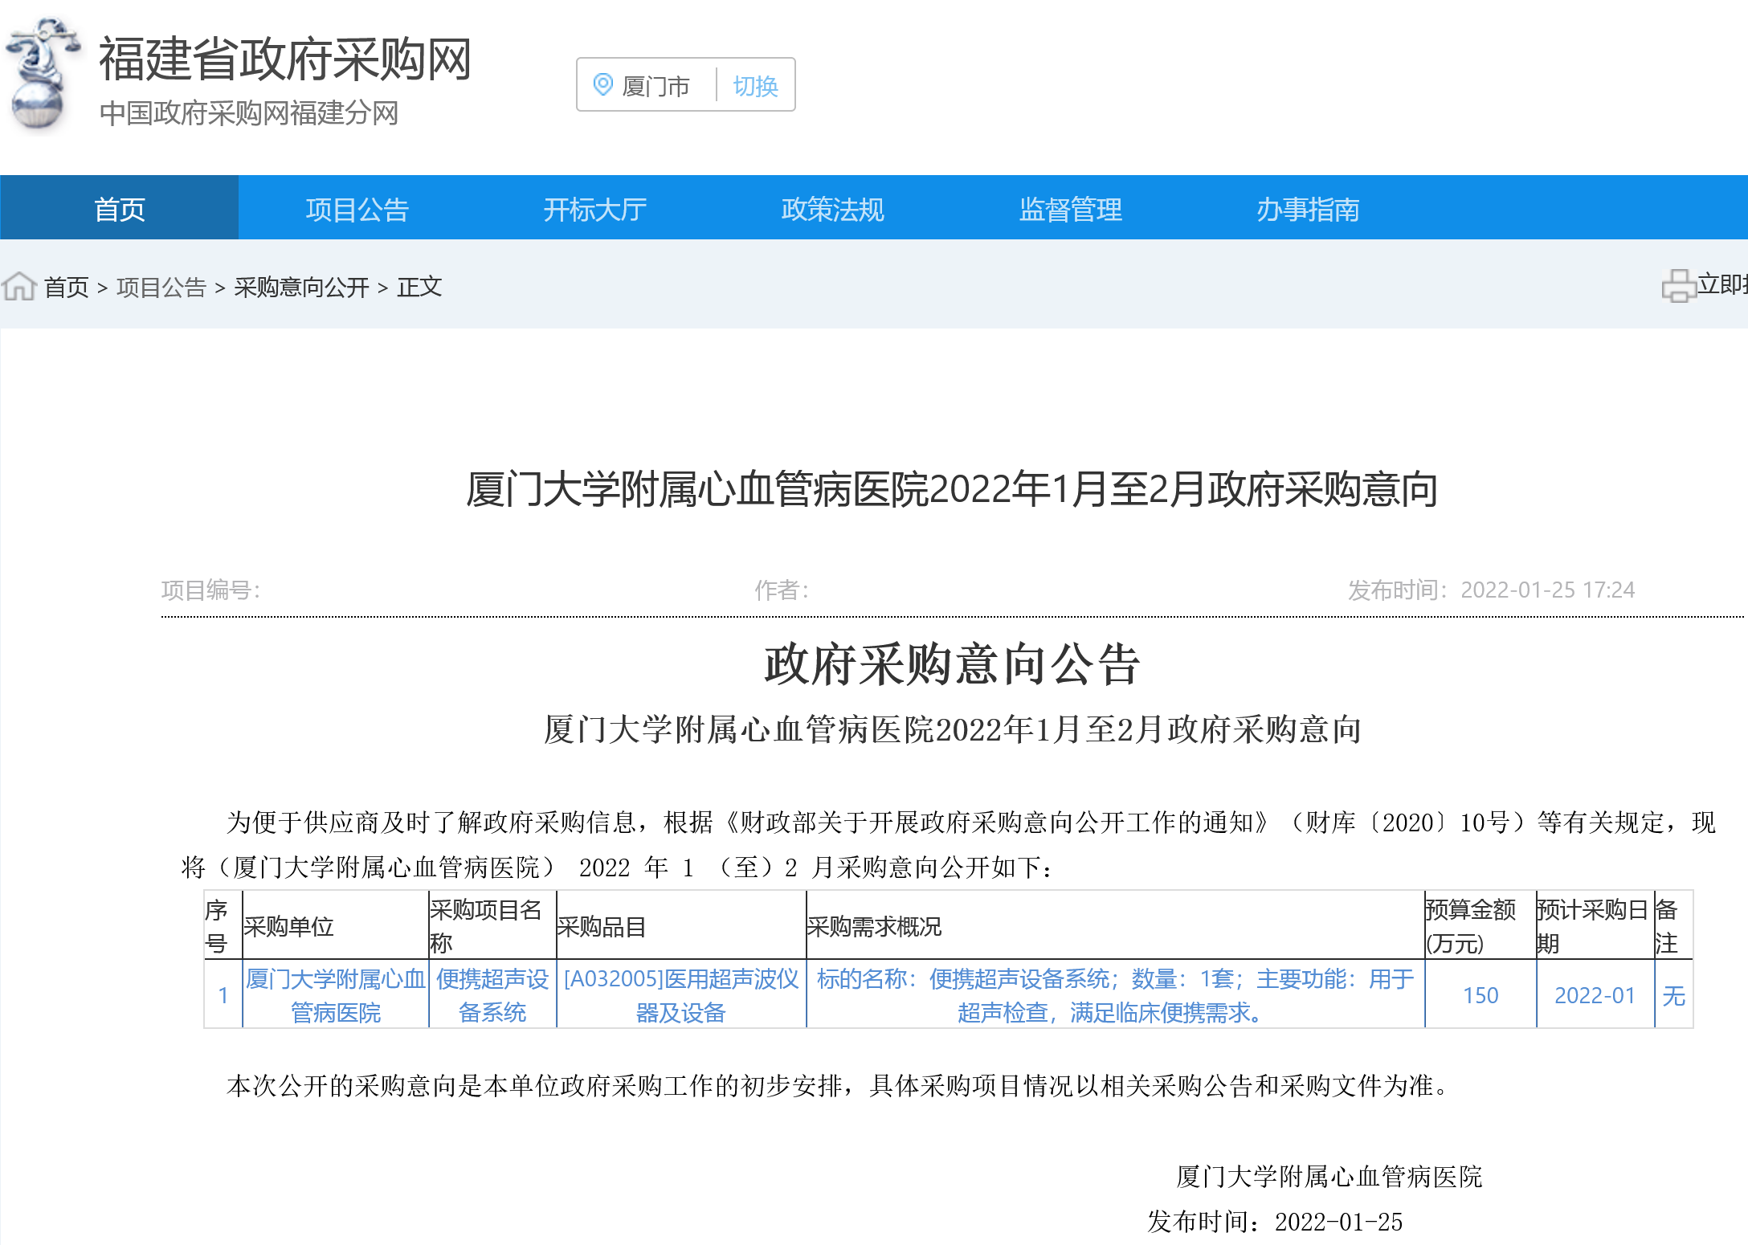Click the serial number 1 link in the table
Viewport: 1748px width, 1245px height.
(223, 996)
